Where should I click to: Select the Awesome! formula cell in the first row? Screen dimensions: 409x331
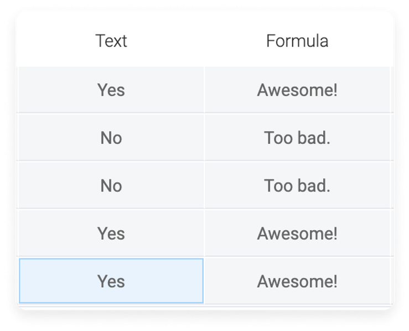(297, 90)
